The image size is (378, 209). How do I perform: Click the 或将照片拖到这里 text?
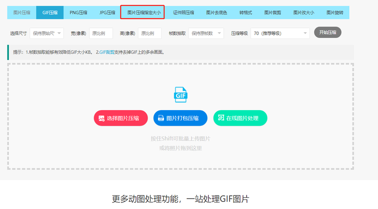(x=180, y=148)
